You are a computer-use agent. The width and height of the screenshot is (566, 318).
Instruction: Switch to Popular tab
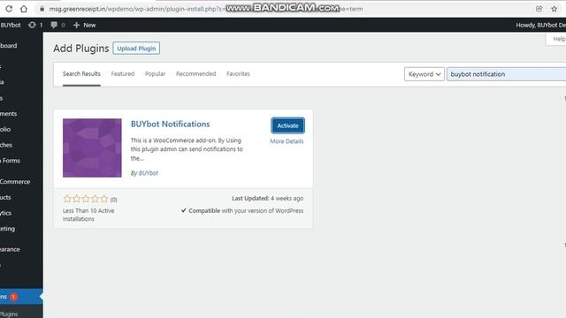156,73
